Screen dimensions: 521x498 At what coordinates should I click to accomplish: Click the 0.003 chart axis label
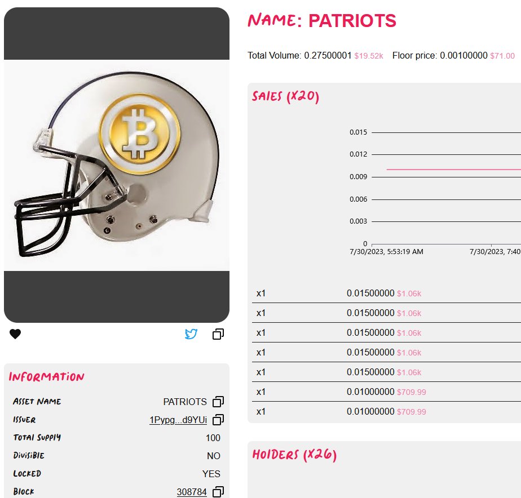click(x=358, y=221)
